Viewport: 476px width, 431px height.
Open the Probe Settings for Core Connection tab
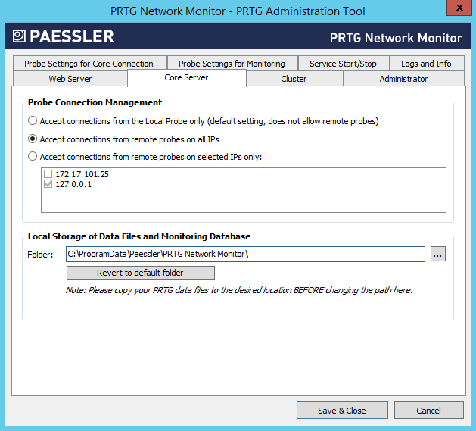pos(89,64)
